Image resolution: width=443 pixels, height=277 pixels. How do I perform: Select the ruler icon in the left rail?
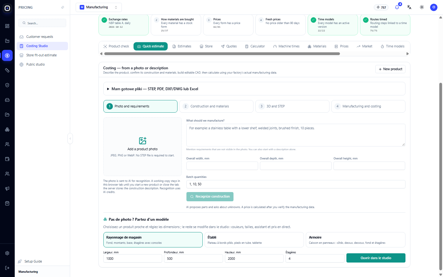pyautogui.click(x=7, y=70)
